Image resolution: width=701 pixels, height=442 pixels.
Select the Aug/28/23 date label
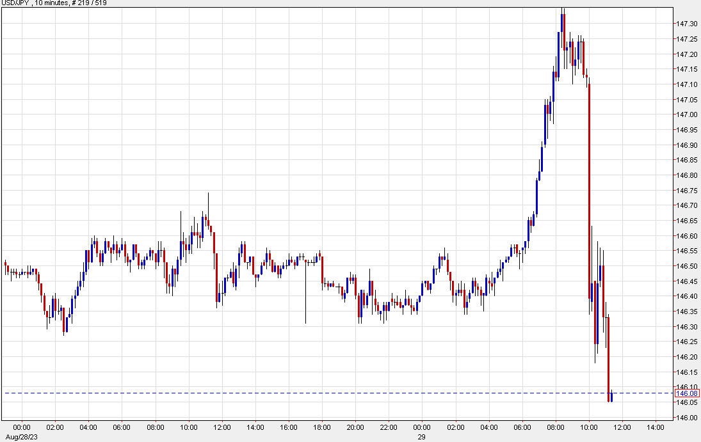coord(20,438)
